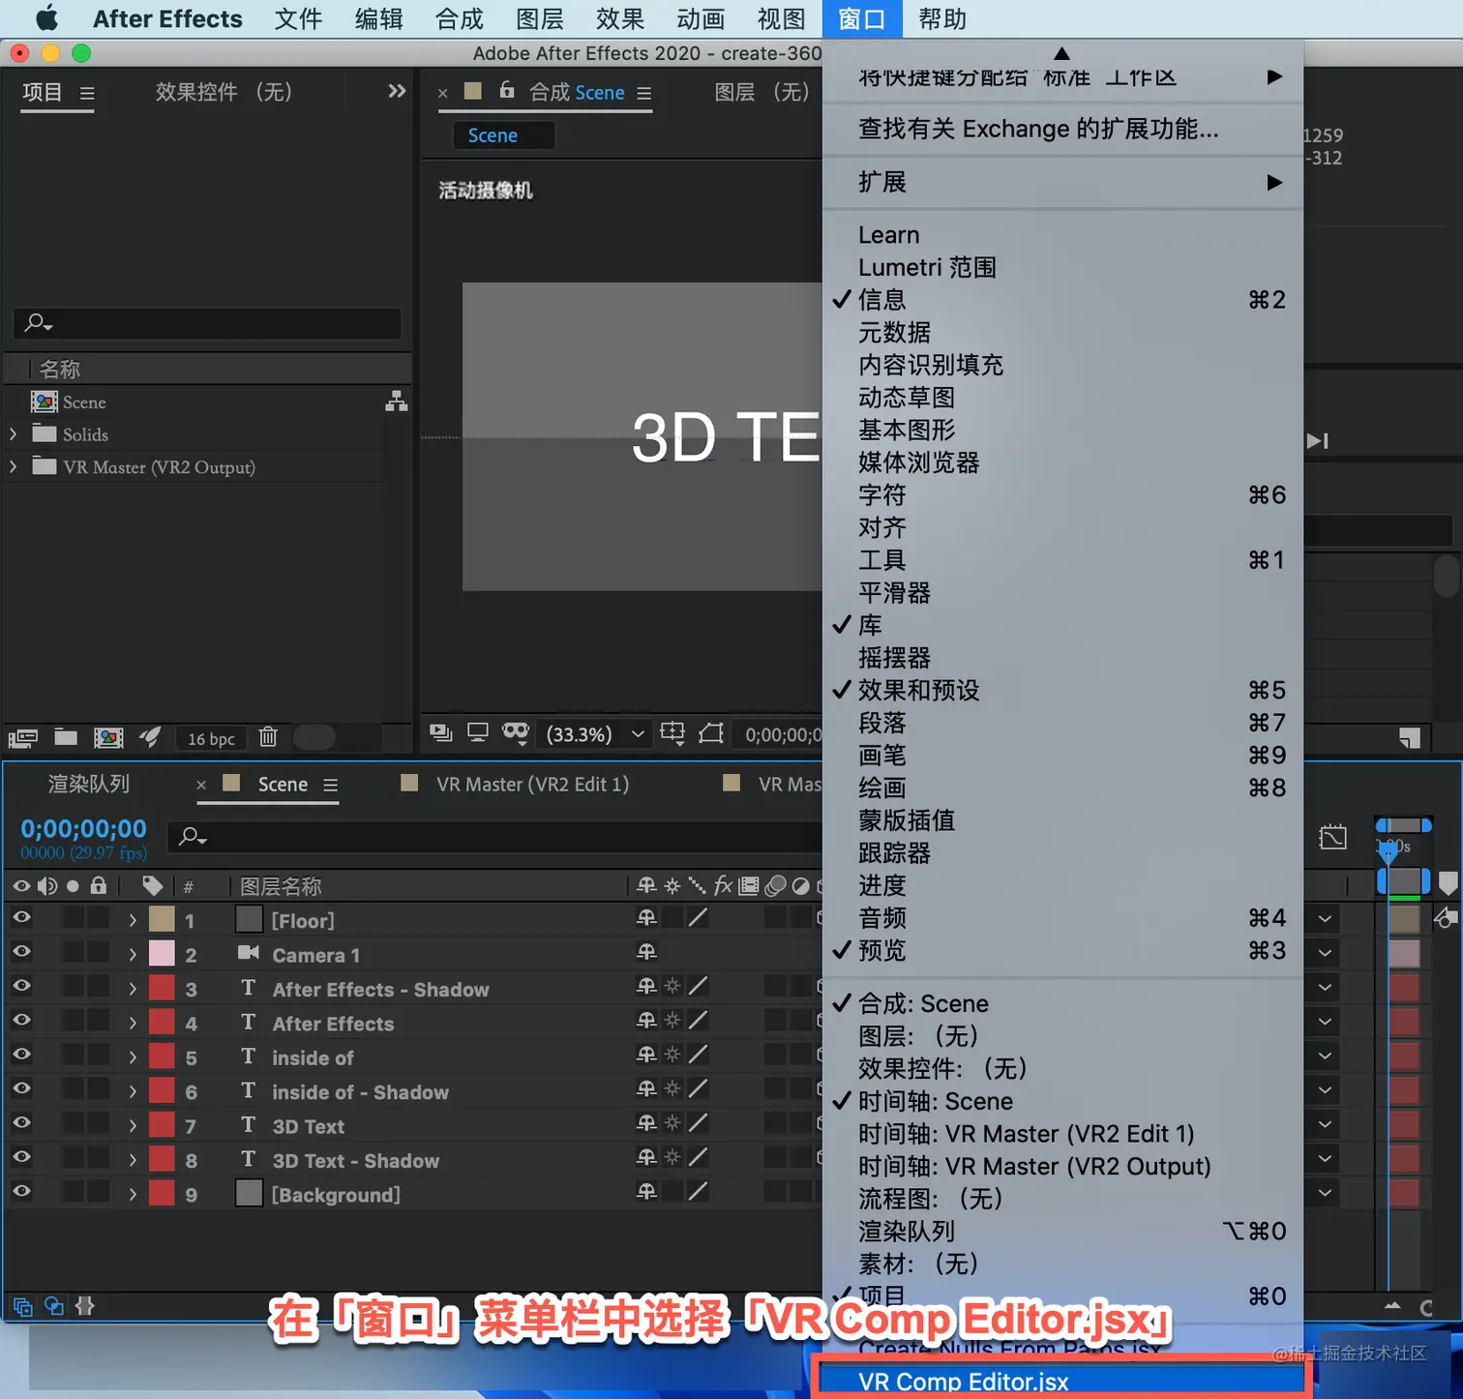Hide the [Floor] layer with eye toggle
1463x1399 pixels.
[x=21, y=918]
